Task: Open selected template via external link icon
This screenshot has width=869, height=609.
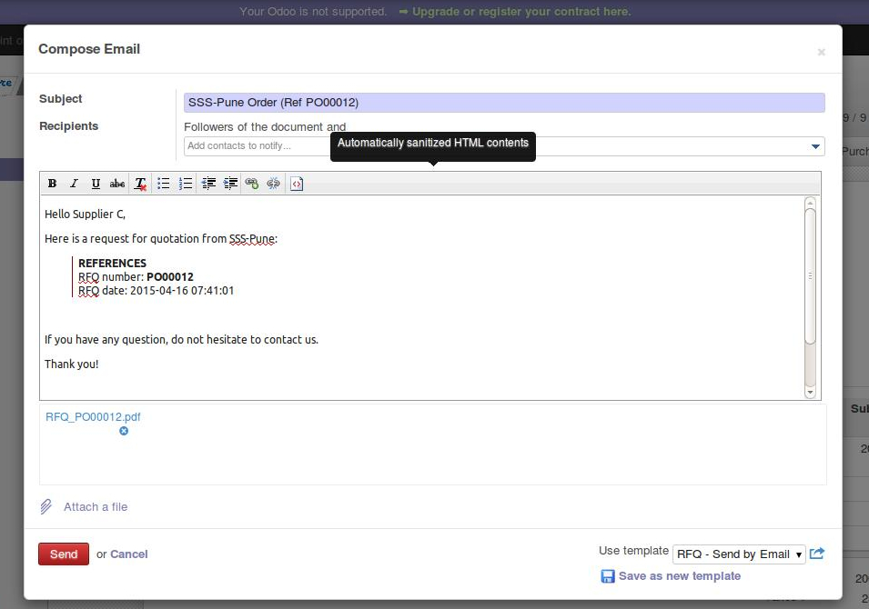Action: pos(816,553)
